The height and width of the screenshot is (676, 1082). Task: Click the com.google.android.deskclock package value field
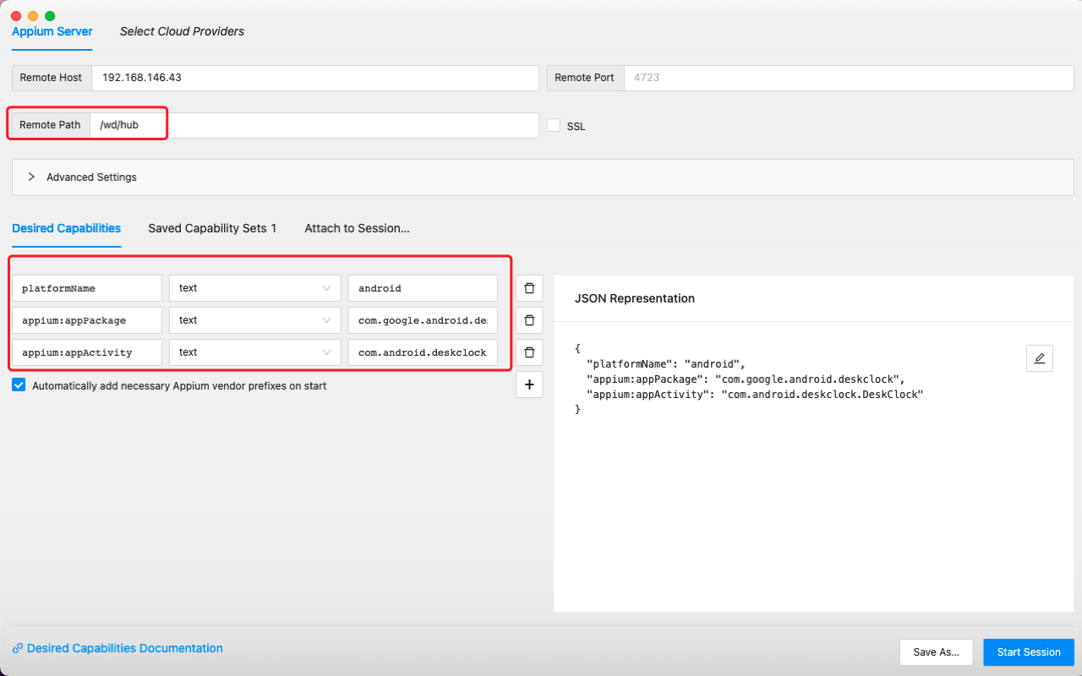423,320
